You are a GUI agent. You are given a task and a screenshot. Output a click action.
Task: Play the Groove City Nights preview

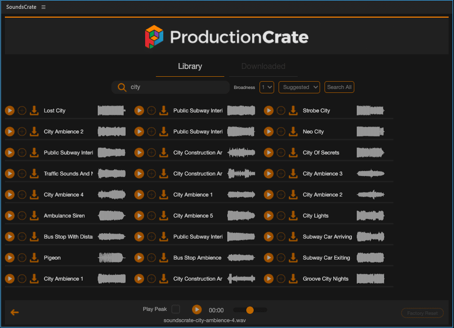tap(269, 279)
